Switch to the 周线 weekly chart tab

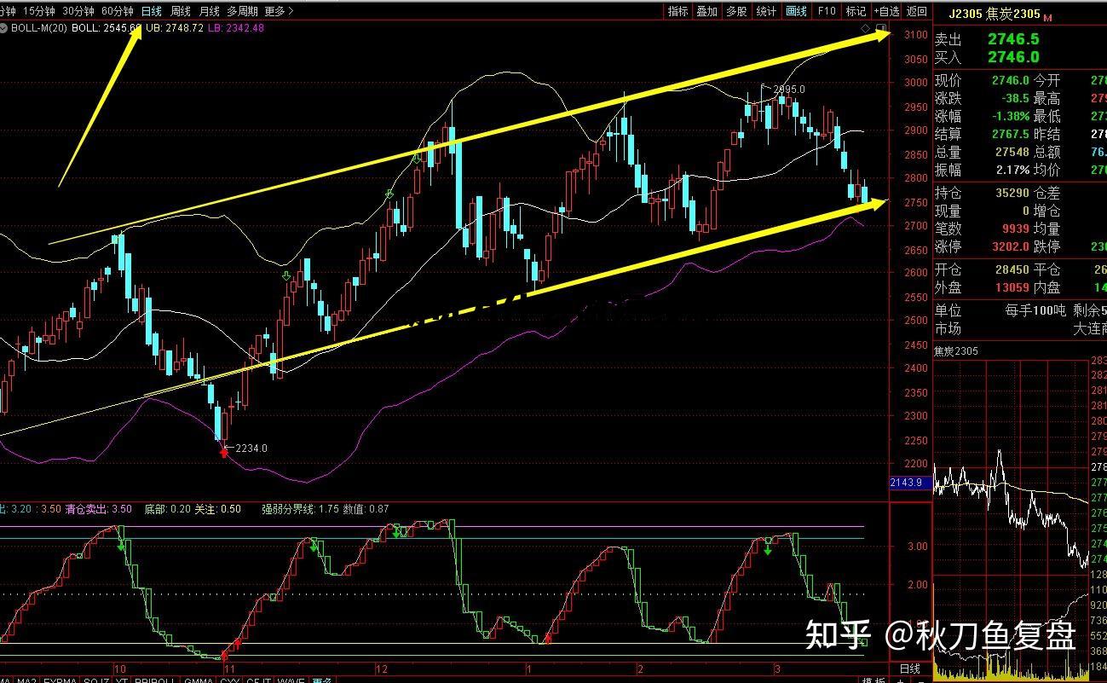point(180,11)
